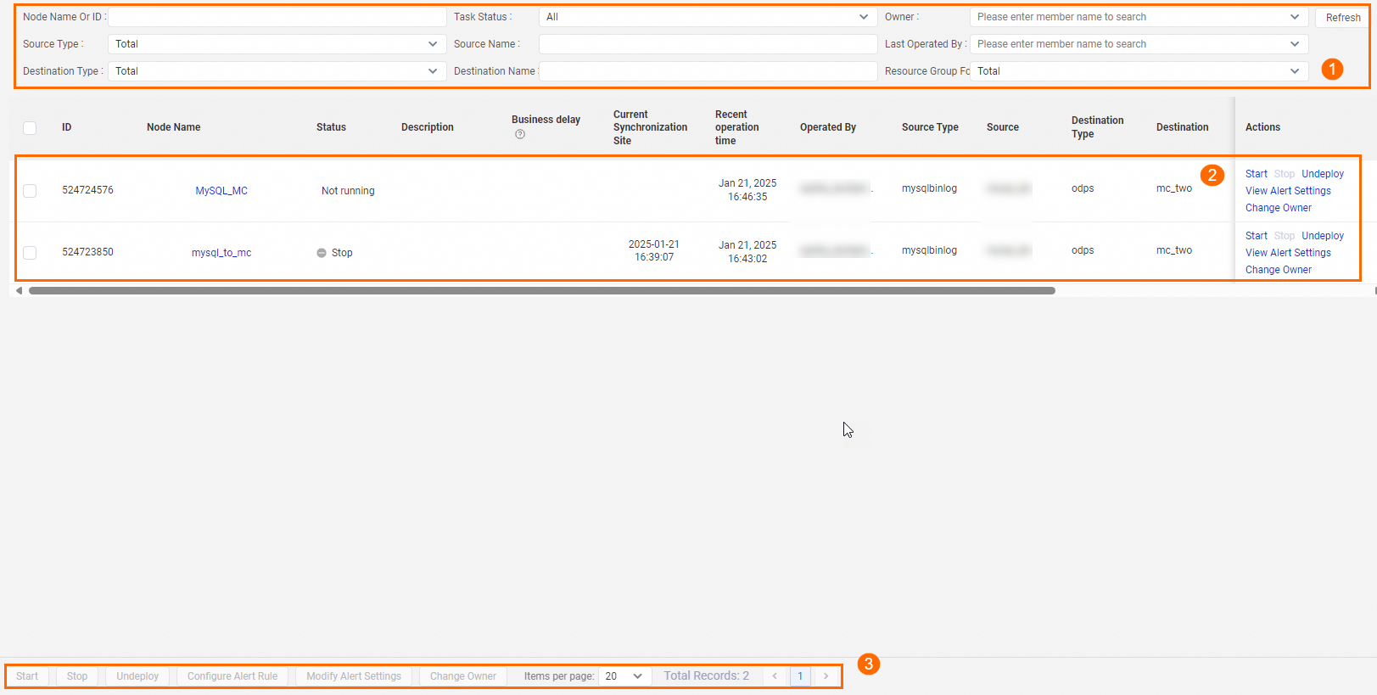Screen dimensions: 1377x695
Task: View Alert Settings for MySQL_MC
Action: pyautogui.click(x=1288, y=191)
